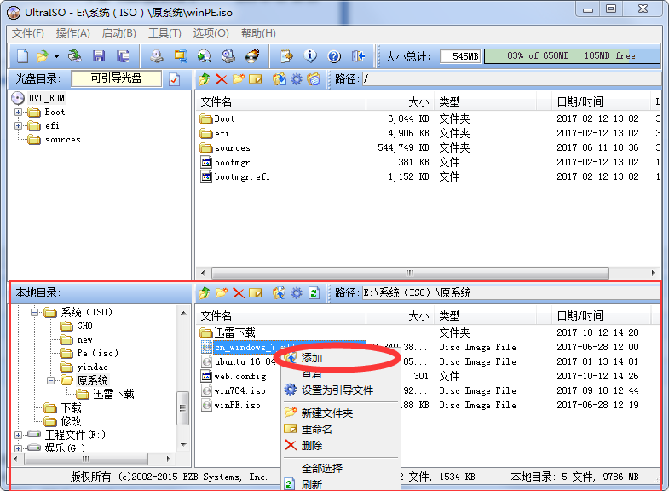Screen dimensions: 669x491
Task: Open the 启动(B) menu
Action: pos(119,33)
